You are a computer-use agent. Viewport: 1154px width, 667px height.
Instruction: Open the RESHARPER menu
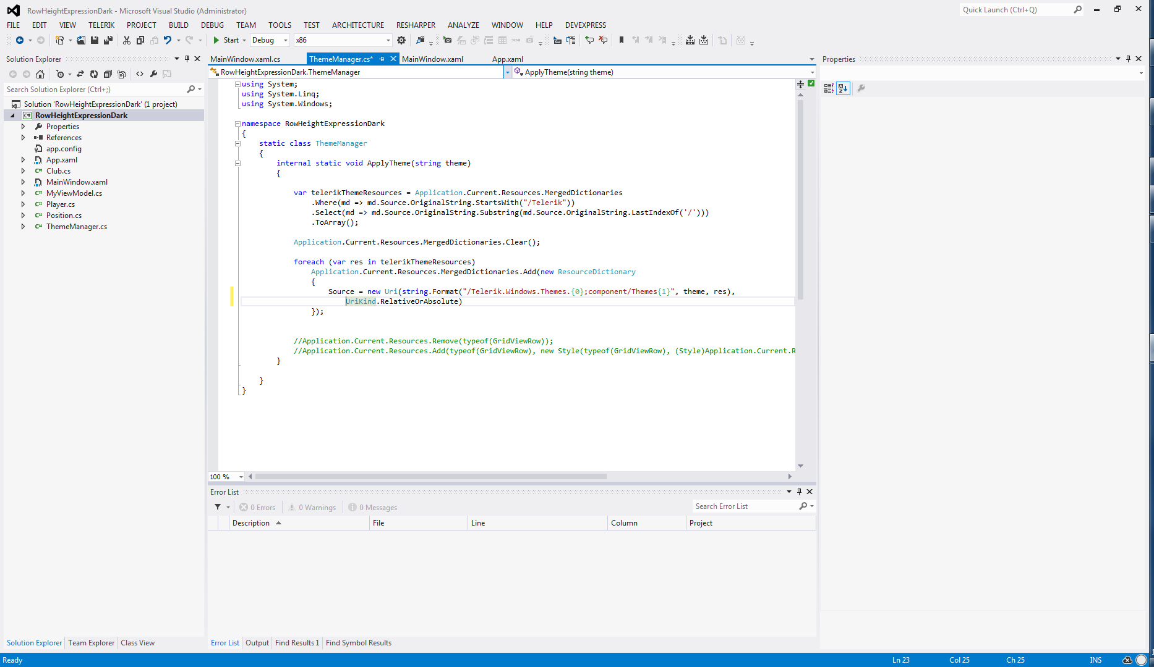(x=416, y=25)
